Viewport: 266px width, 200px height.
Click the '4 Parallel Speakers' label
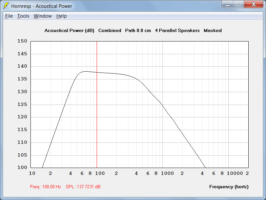pyautogui.click(x=177, y=31)
